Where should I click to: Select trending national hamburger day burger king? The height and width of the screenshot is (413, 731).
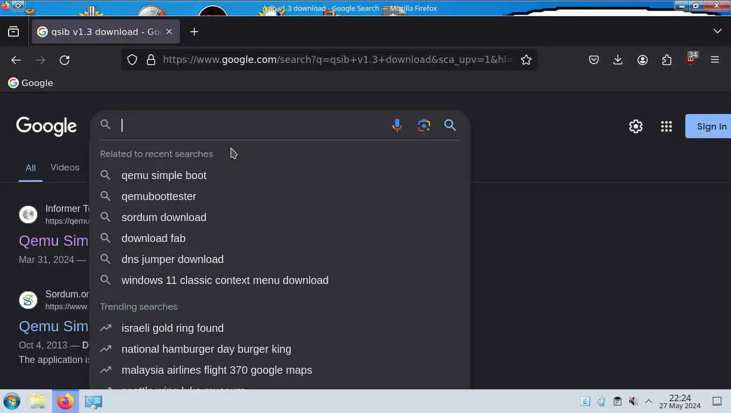click(279, 349)
